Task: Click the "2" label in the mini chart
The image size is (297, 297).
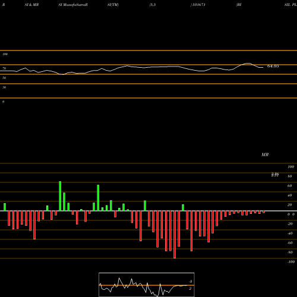Action: coord(190,289)
